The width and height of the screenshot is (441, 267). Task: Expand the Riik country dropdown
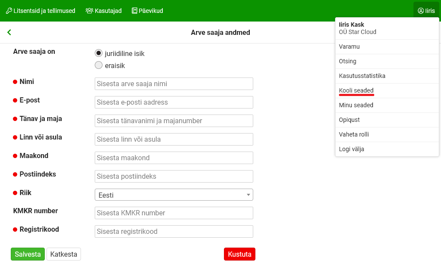(x=174, y=195)
